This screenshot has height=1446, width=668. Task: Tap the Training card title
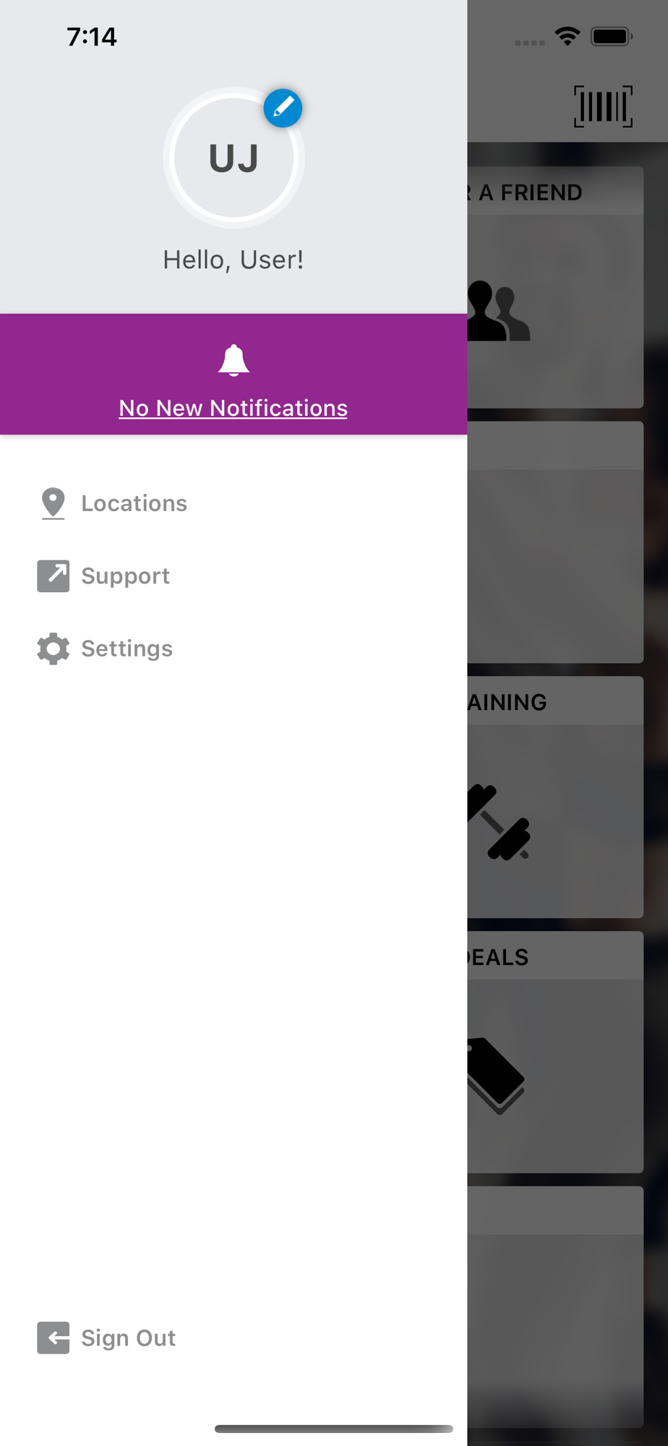point(507,702)
